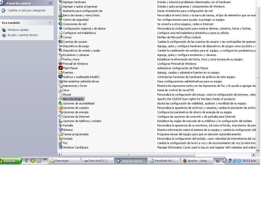
Task: Launch Chrome from quick launch bar
Action: (27, 161)
